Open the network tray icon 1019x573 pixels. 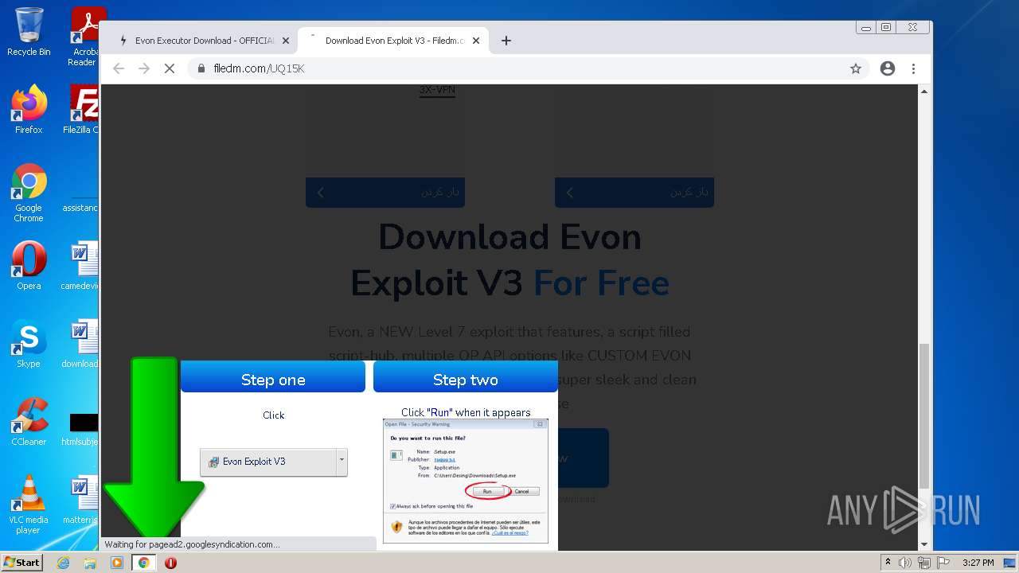click(924, 563)
